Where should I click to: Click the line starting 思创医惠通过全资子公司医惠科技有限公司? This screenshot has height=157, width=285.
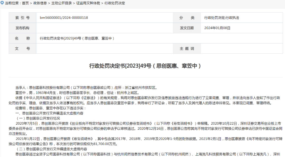point(148,154)
